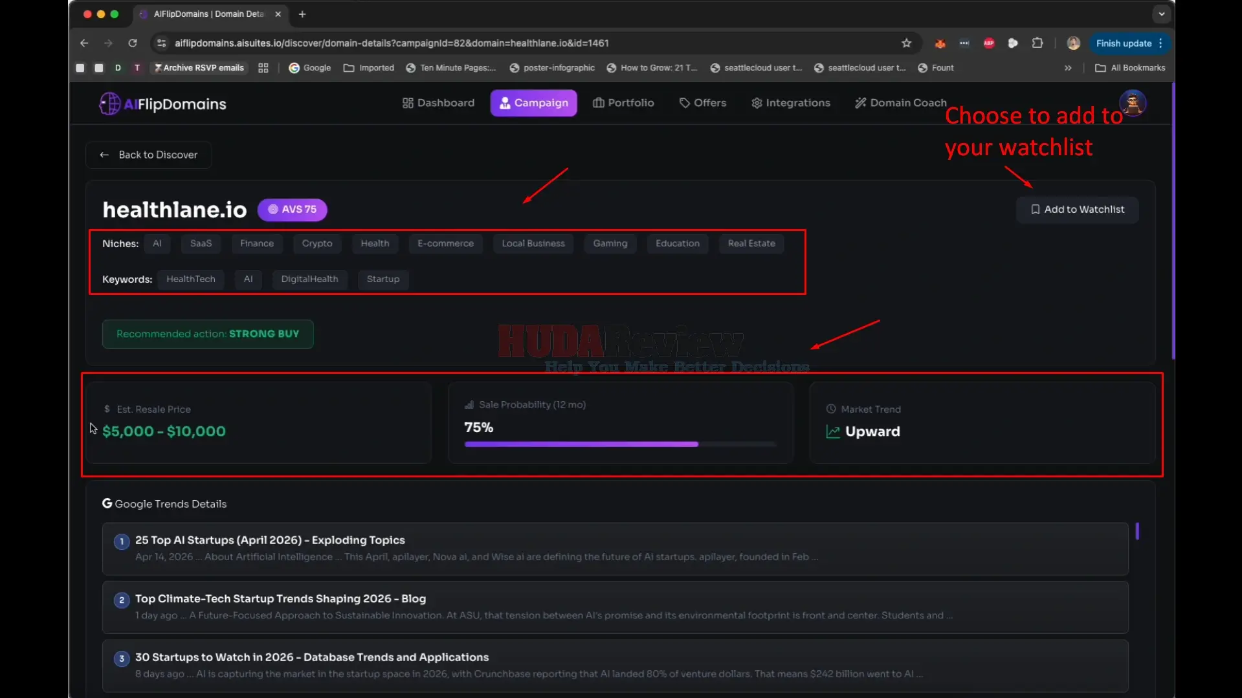
Task: Open the Finish update menu dots
Action: [x=1161, y=43]
